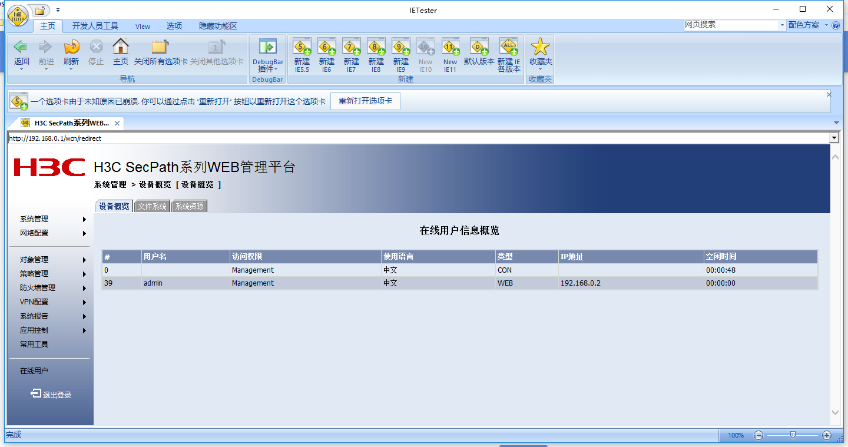Click the blue help question mark icon
The image size is (848, 447).
pyautogui.click(x=836, y=25)
